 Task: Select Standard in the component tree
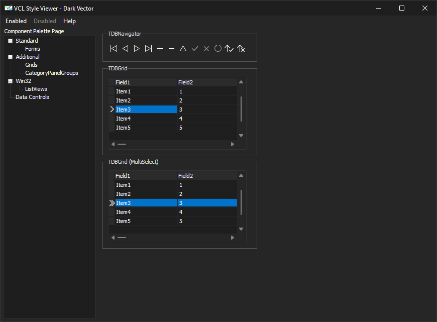(27, 41)
